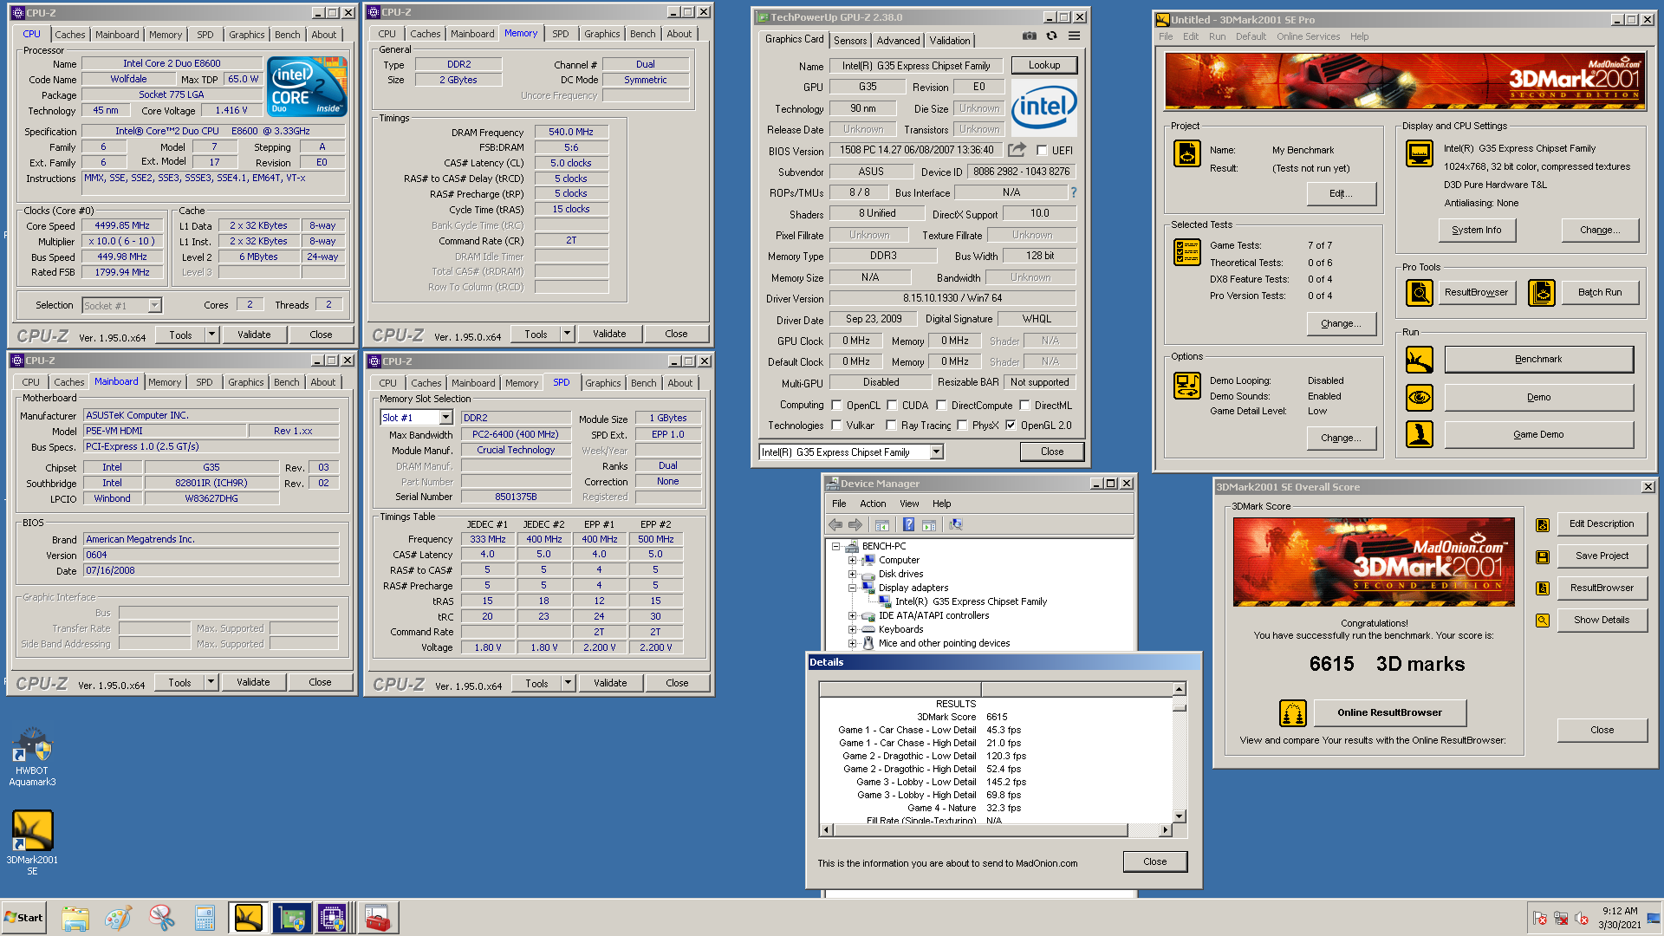The height and width of the screenshot is (936, 1664).
Task: Click the BIOS share/export arrow icon
Action: (1017, 150)
